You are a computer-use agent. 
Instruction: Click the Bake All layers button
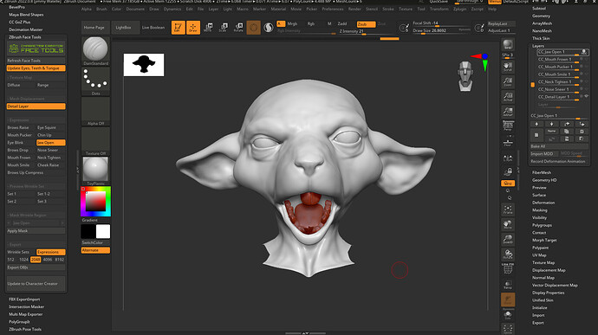[559, 146]
